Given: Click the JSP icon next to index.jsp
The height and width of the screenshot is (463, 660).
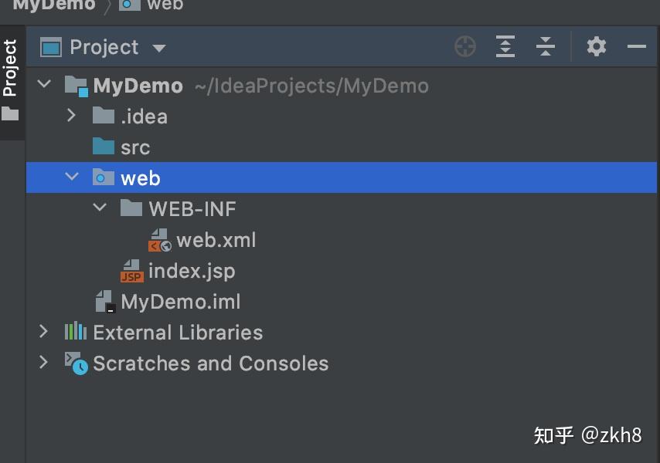Looking at the screenshot, I should pyautogui.click(x=131, y=270).
